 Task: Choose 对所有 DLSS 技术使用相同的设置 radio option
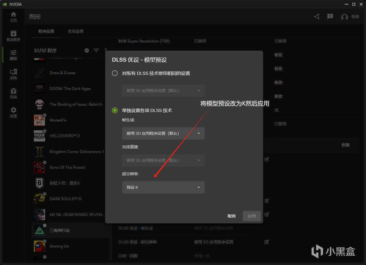click(x=115, y=73)
